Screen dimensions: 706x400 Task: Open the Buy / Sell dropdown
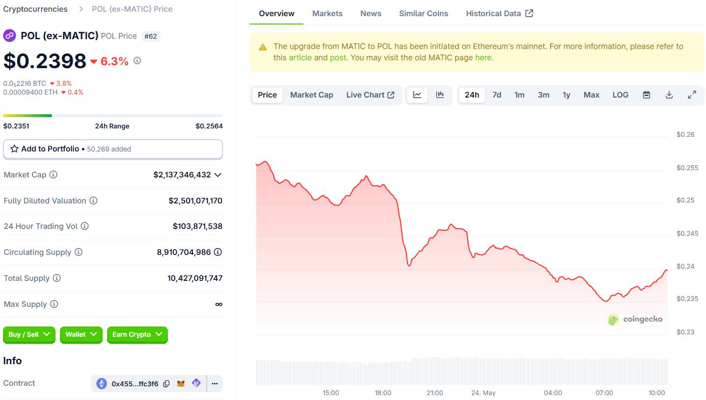[29, 334]
